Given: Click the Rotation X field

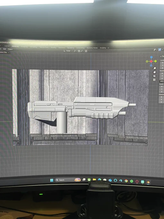Looking at the screenshot, I should pyautogui.click(x=162, y=73).
